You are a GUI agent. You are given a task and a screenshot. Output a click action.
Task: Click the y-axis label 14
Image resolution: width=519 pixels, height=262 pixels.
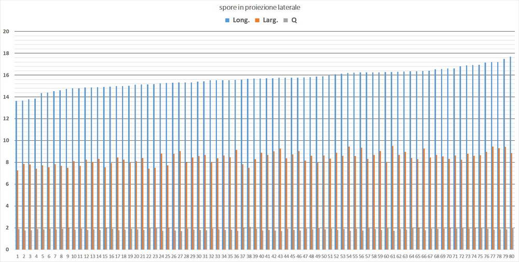point(5,97)
